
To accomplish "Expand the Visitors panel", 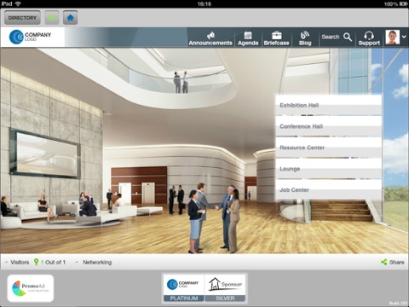I will pos(17,262).
